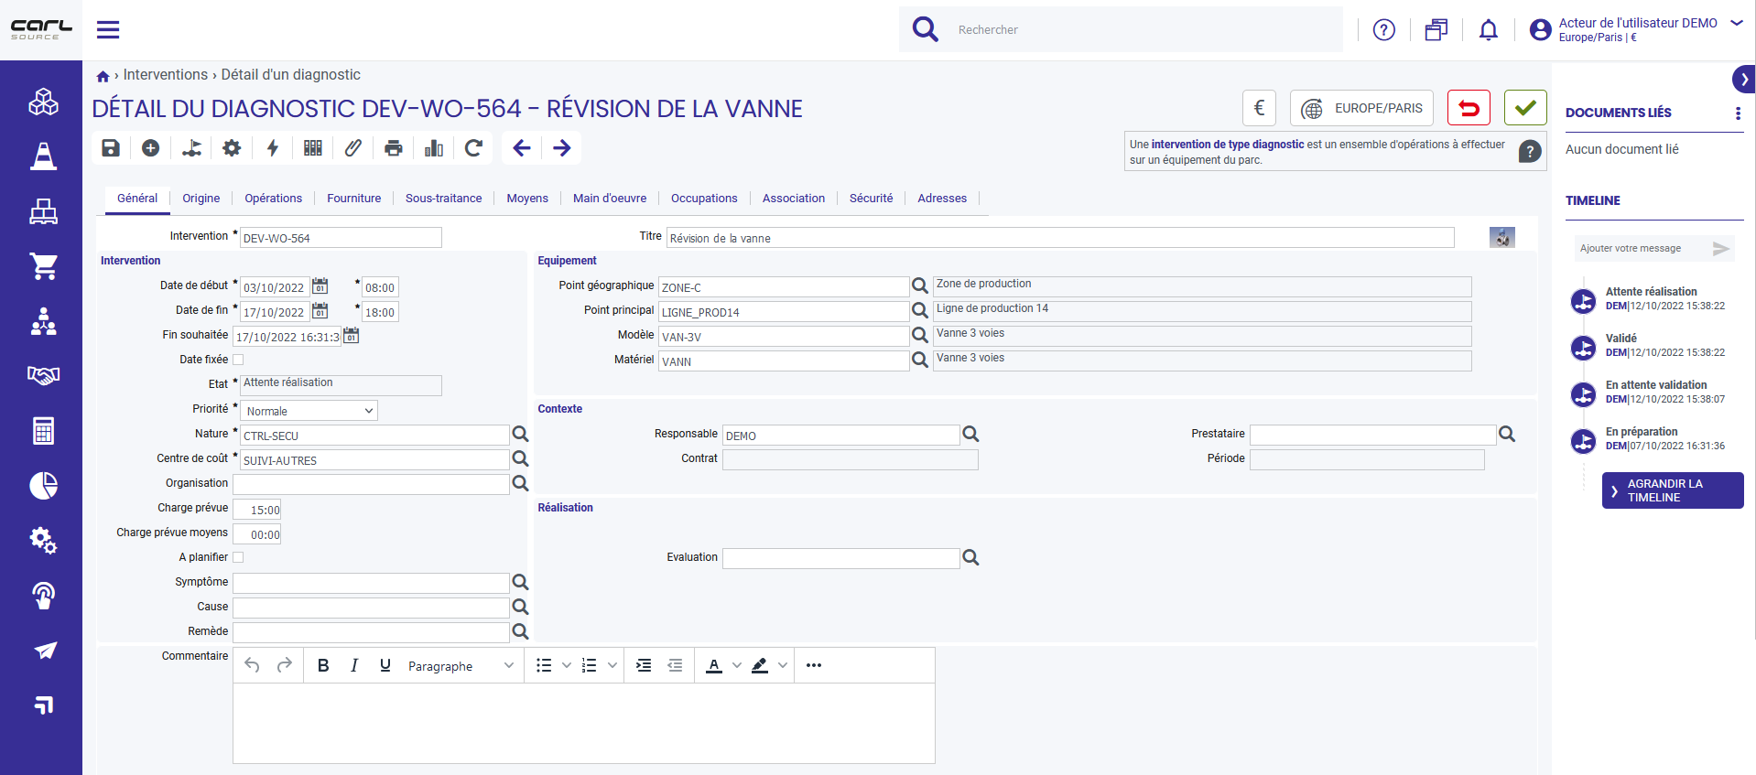This screenshot has width=1756, height=775.
Task: Click the Attente réalisation timeline marker
Action: (1583, 300)
